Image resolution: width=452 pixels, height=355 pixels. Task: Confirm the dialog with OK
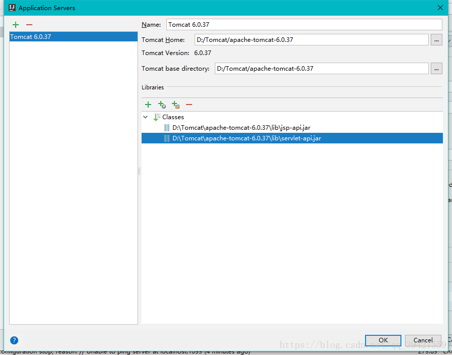pyautogui.click(x=383, y=340)
